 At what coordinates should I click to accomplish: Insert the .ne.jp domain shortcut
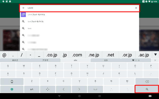tap(94, 55)
